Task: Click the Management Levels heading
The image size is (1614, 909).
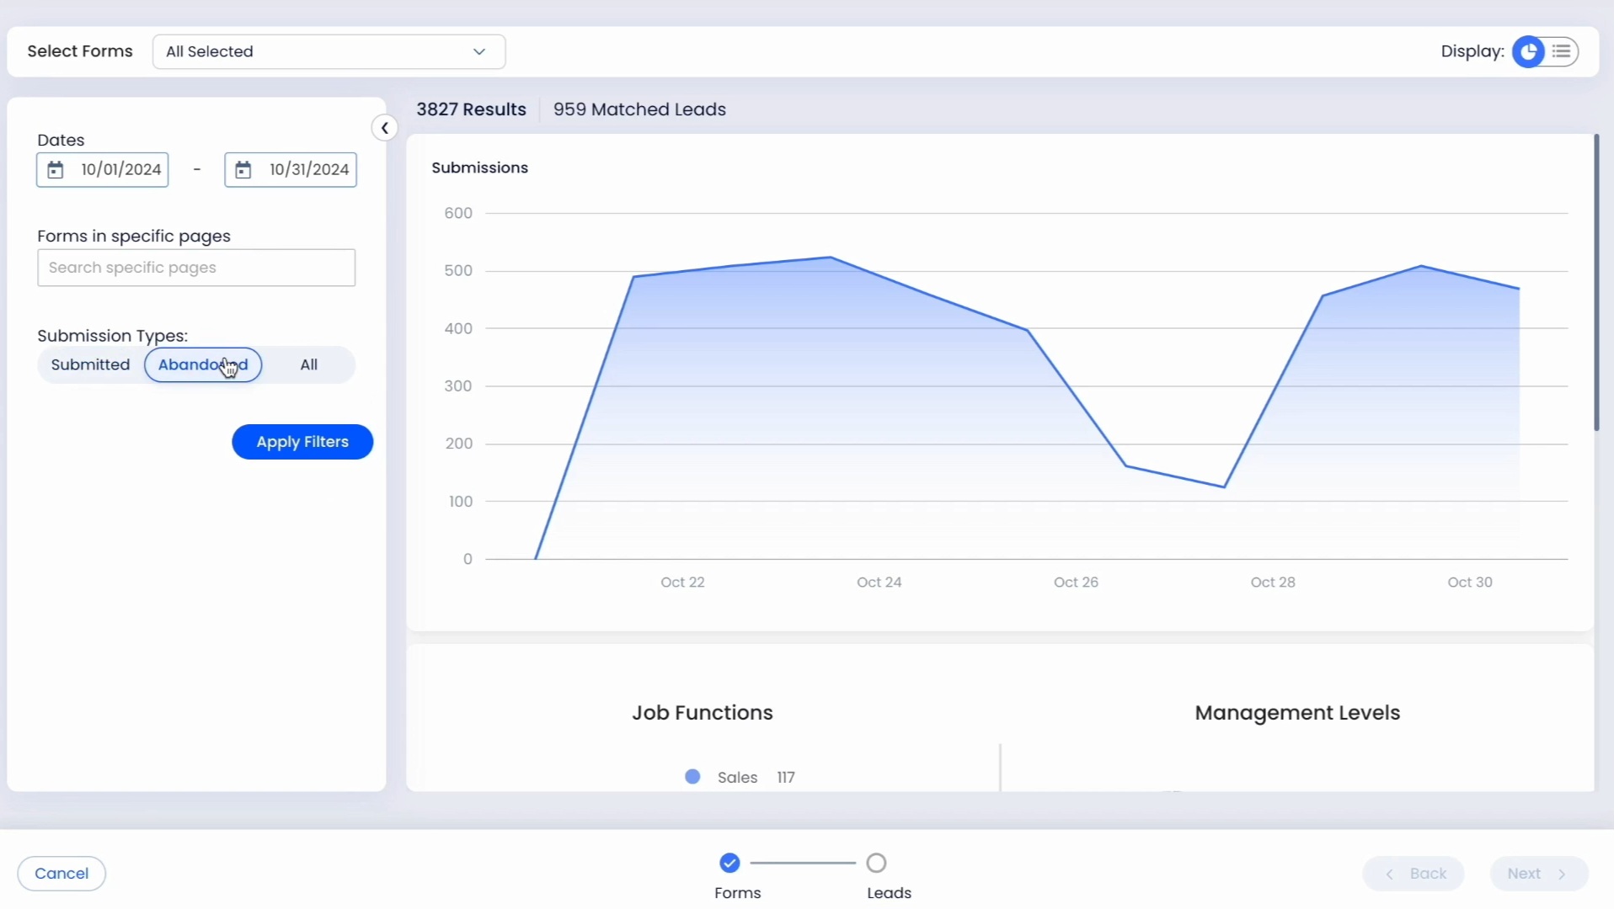Action: [x=1297, y=713]
